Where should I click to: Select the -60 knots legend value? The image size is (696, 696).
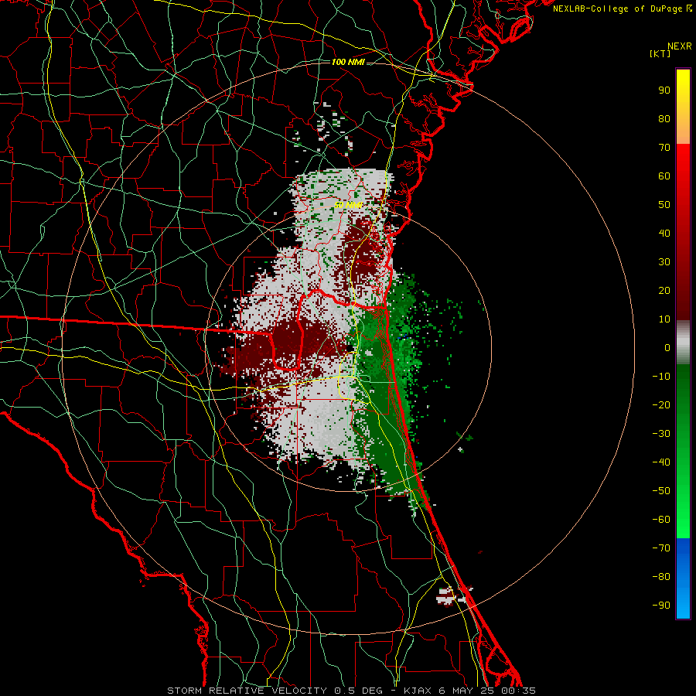tap(661, 520)
